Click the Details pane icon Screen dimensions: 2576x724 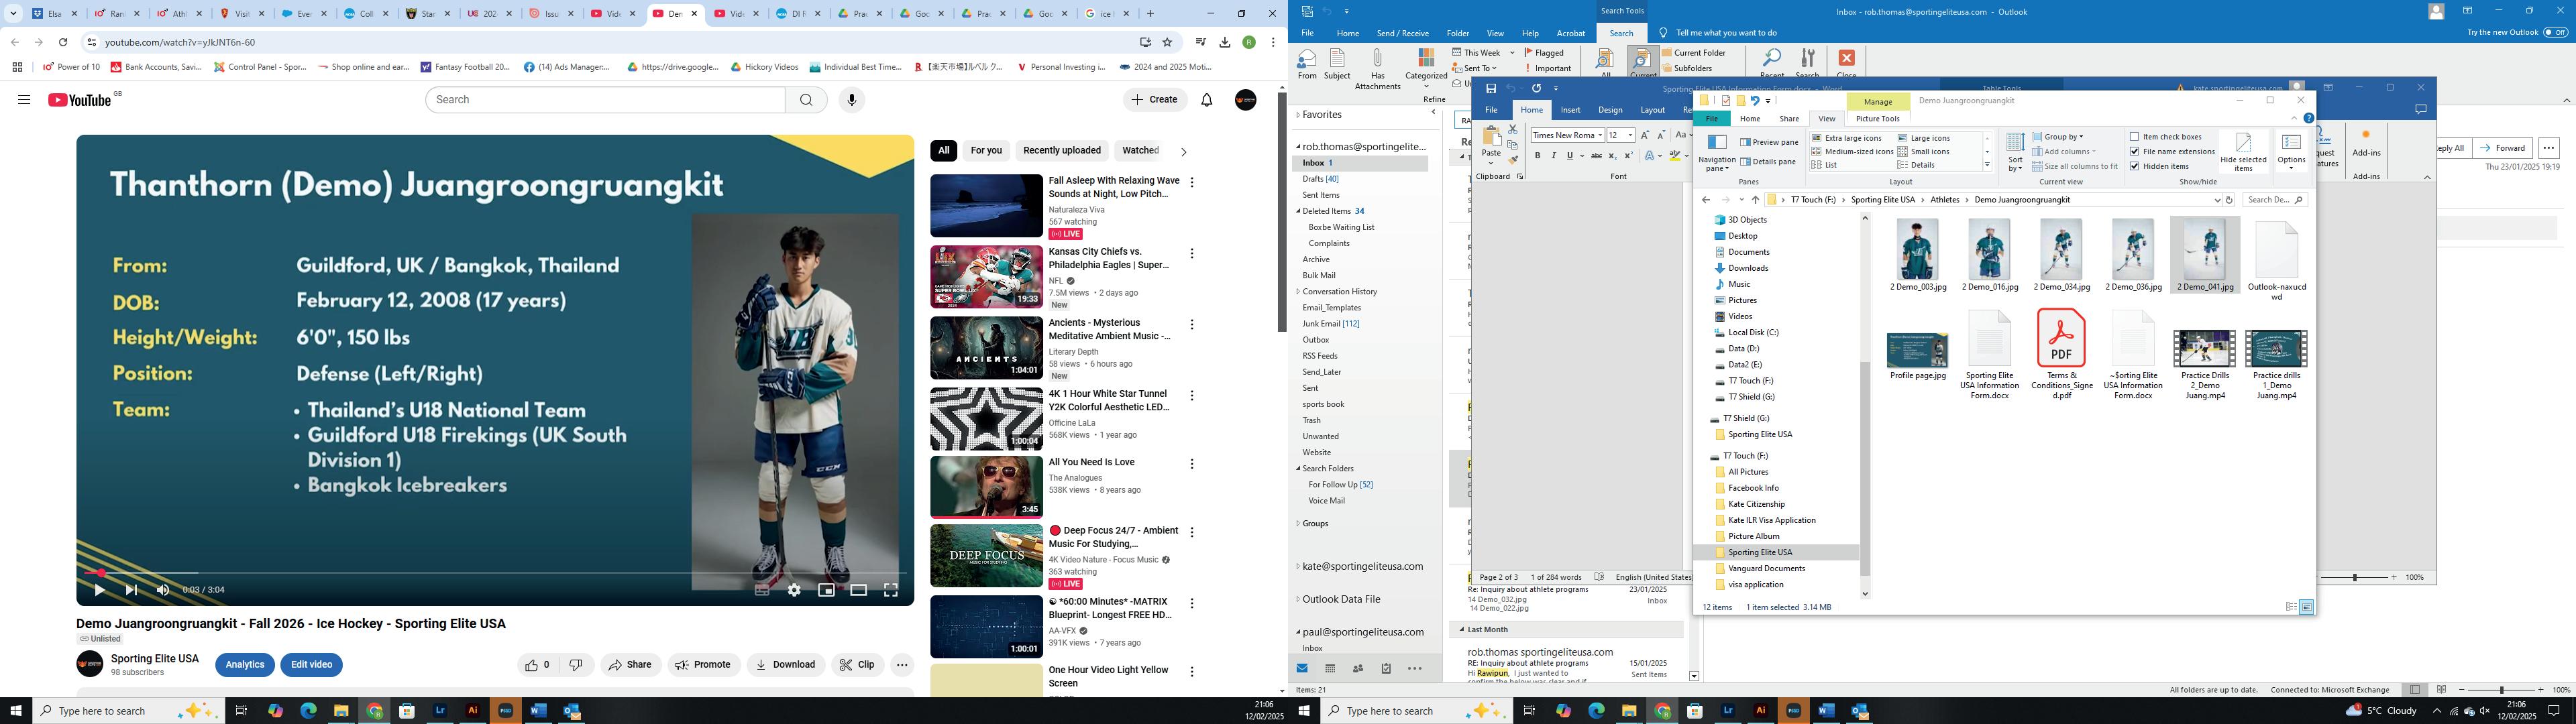tap(1745, 161)
